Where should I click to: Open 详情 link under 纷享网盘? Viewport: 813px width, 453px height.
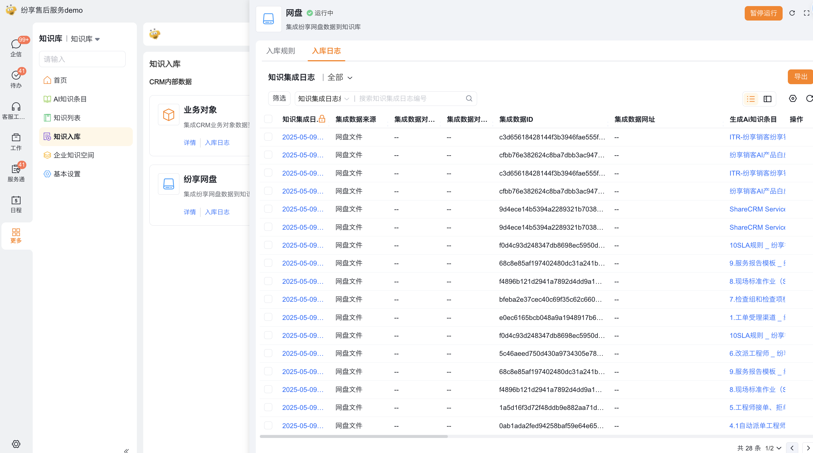[190, 212]
